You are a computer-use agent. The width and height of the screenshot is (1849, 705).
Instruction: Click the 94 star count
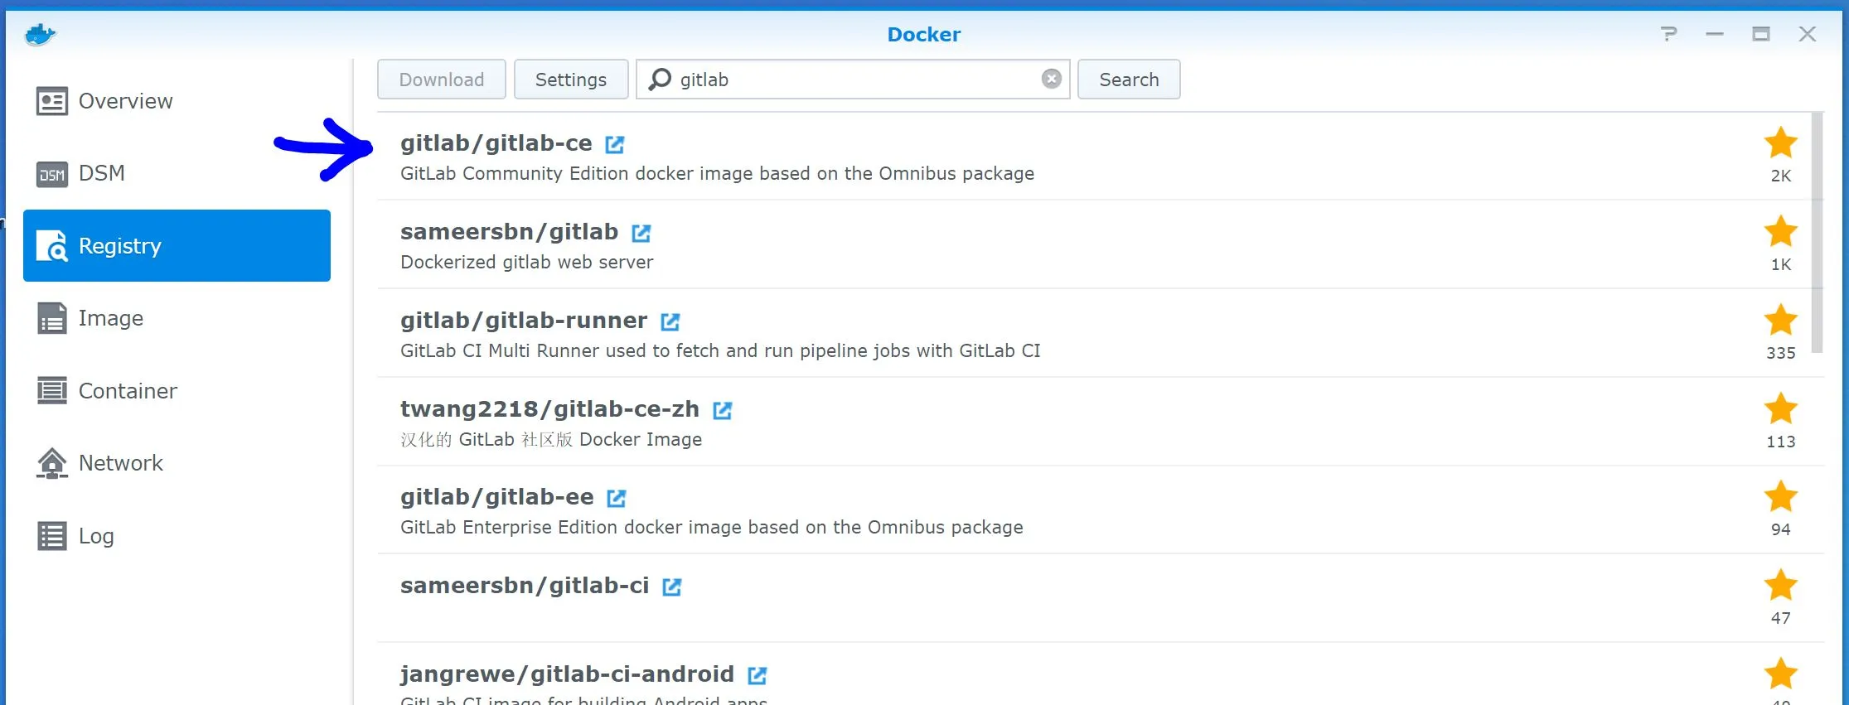click(x=1781, y=529)
